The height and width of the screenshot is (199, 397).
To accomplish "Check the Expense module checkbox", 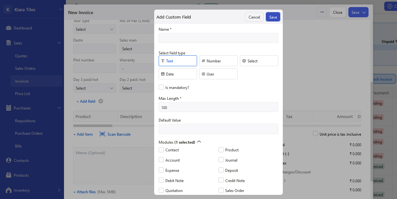I will pos(161,170).
